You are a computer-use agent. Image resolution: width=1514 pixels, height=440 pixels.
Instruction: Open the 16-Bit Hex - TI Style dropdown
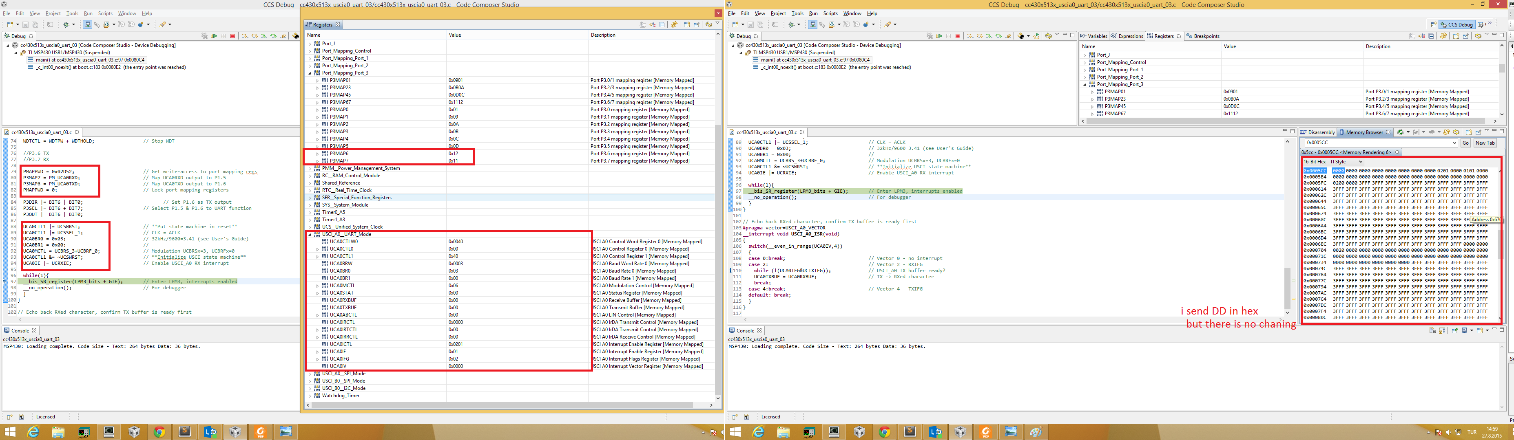click(x=1332, y=162)
